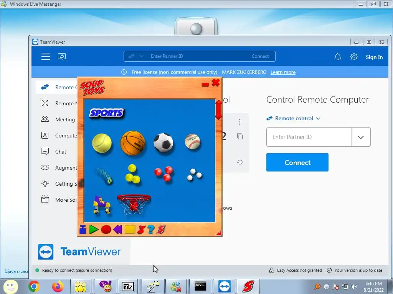
Task: Open TeamViewer feedback icon
Action: (x=62, y=57)
